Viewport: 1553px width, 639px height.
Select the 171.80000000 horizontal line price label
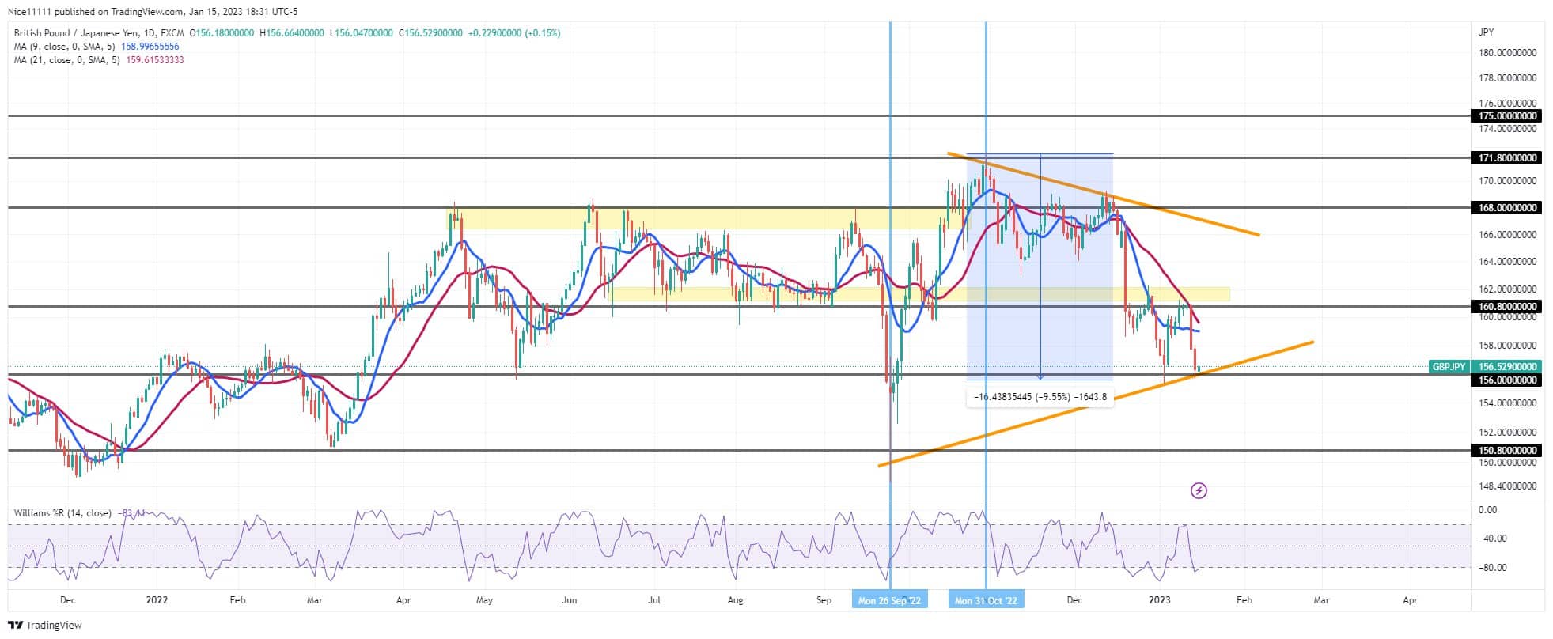click(x=1508, y=158)
